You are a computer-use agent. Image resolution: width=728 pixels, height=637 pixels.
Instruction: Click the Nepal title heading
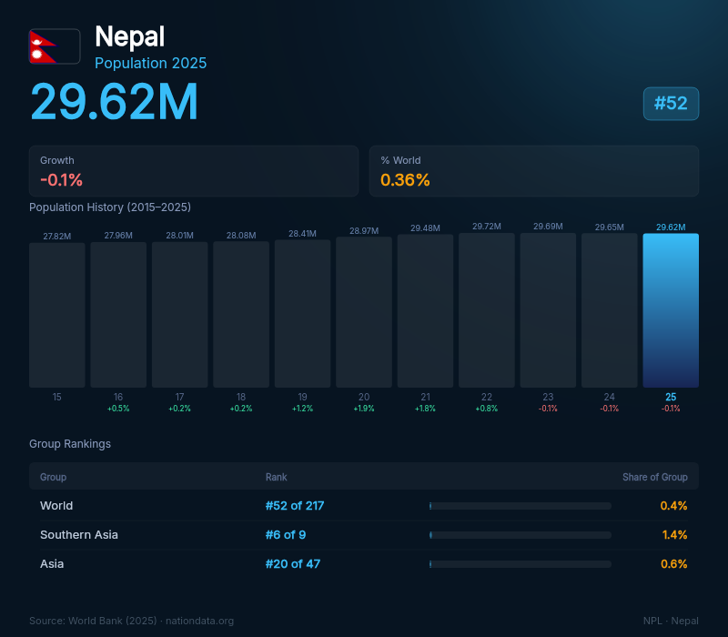(x=129, y=36)
